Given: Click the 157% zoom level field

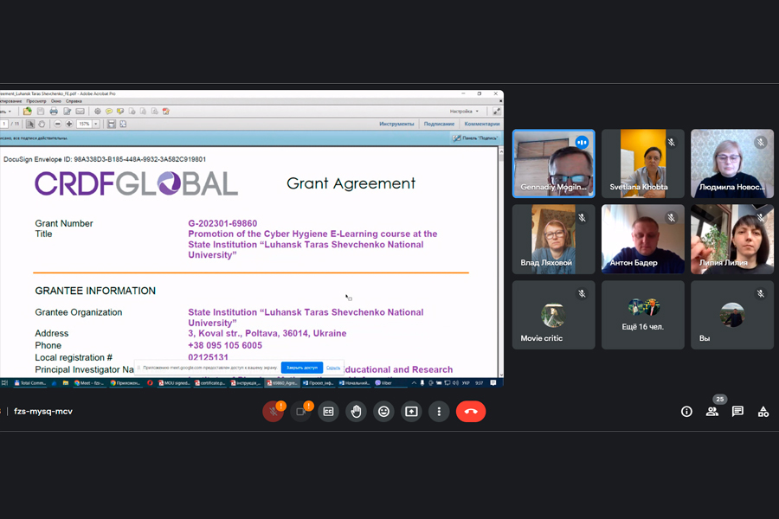Looking at the screenshot, I should pos(84,124).
